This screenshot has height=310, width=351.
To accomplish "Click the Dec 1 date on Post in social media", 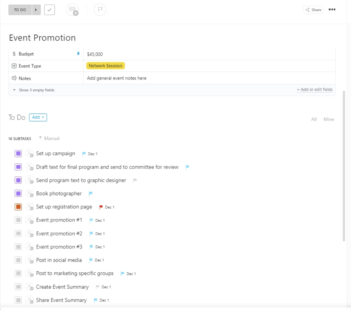I will tap(99, 260).
